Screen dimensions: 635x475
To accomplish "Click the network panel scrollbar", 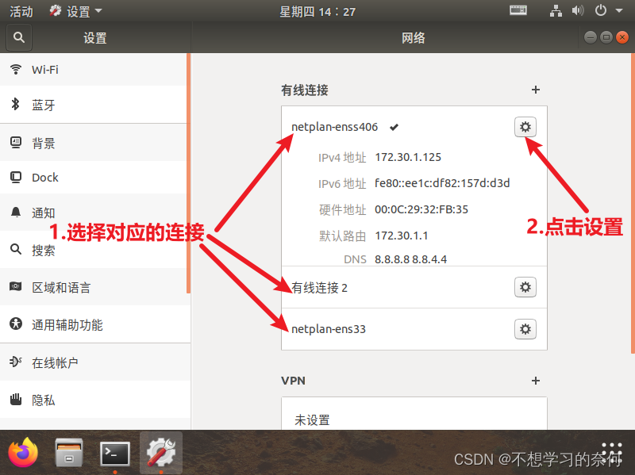I will coord(633,203).
